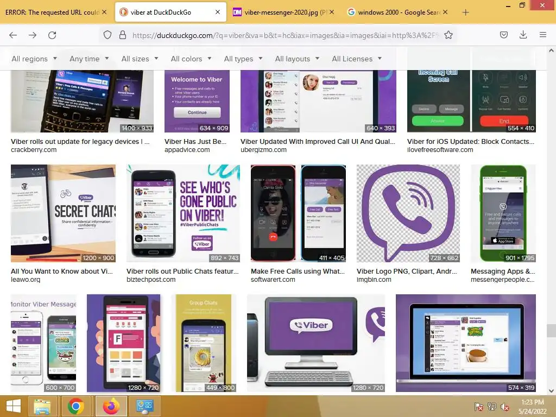Screen dimensions: 556x417
Task: Select the purple Viber logo 728 × 662 image
Action: click(408, 213)
